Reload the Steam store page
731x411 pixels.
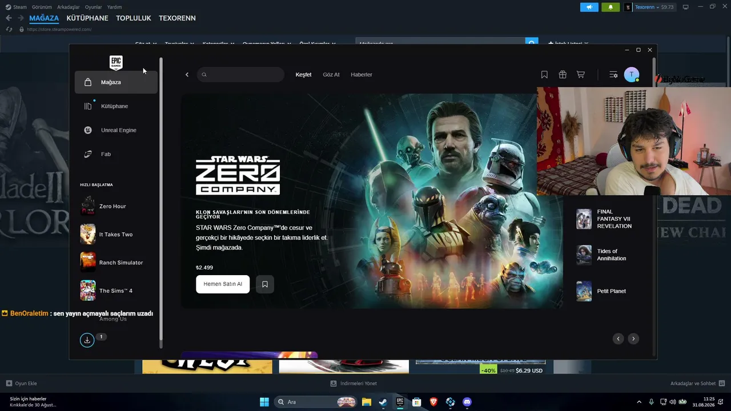click(9, 29)
